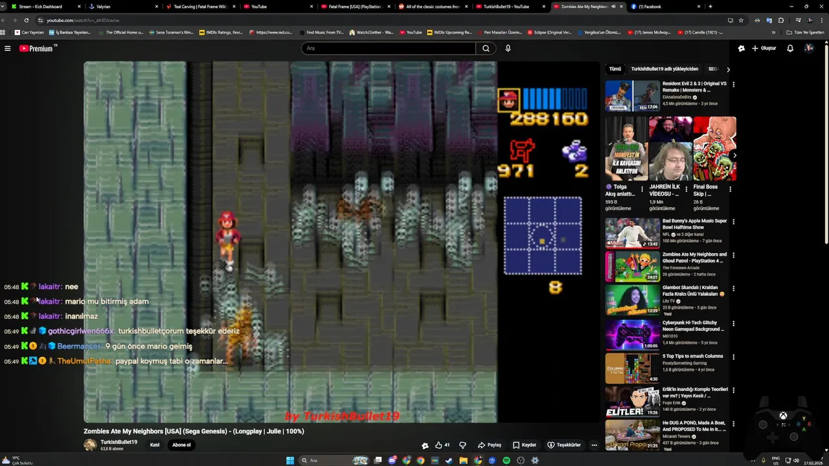Open Watch2Gether bookmark
Viewport: 829px width, 466px height.
[x=371, y=32]
